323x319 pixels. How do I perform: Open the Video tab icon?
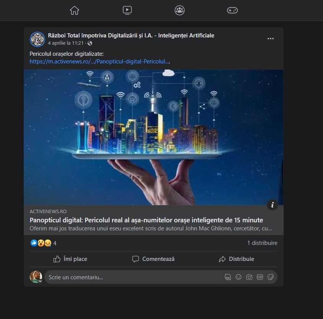tap(127, 10)
